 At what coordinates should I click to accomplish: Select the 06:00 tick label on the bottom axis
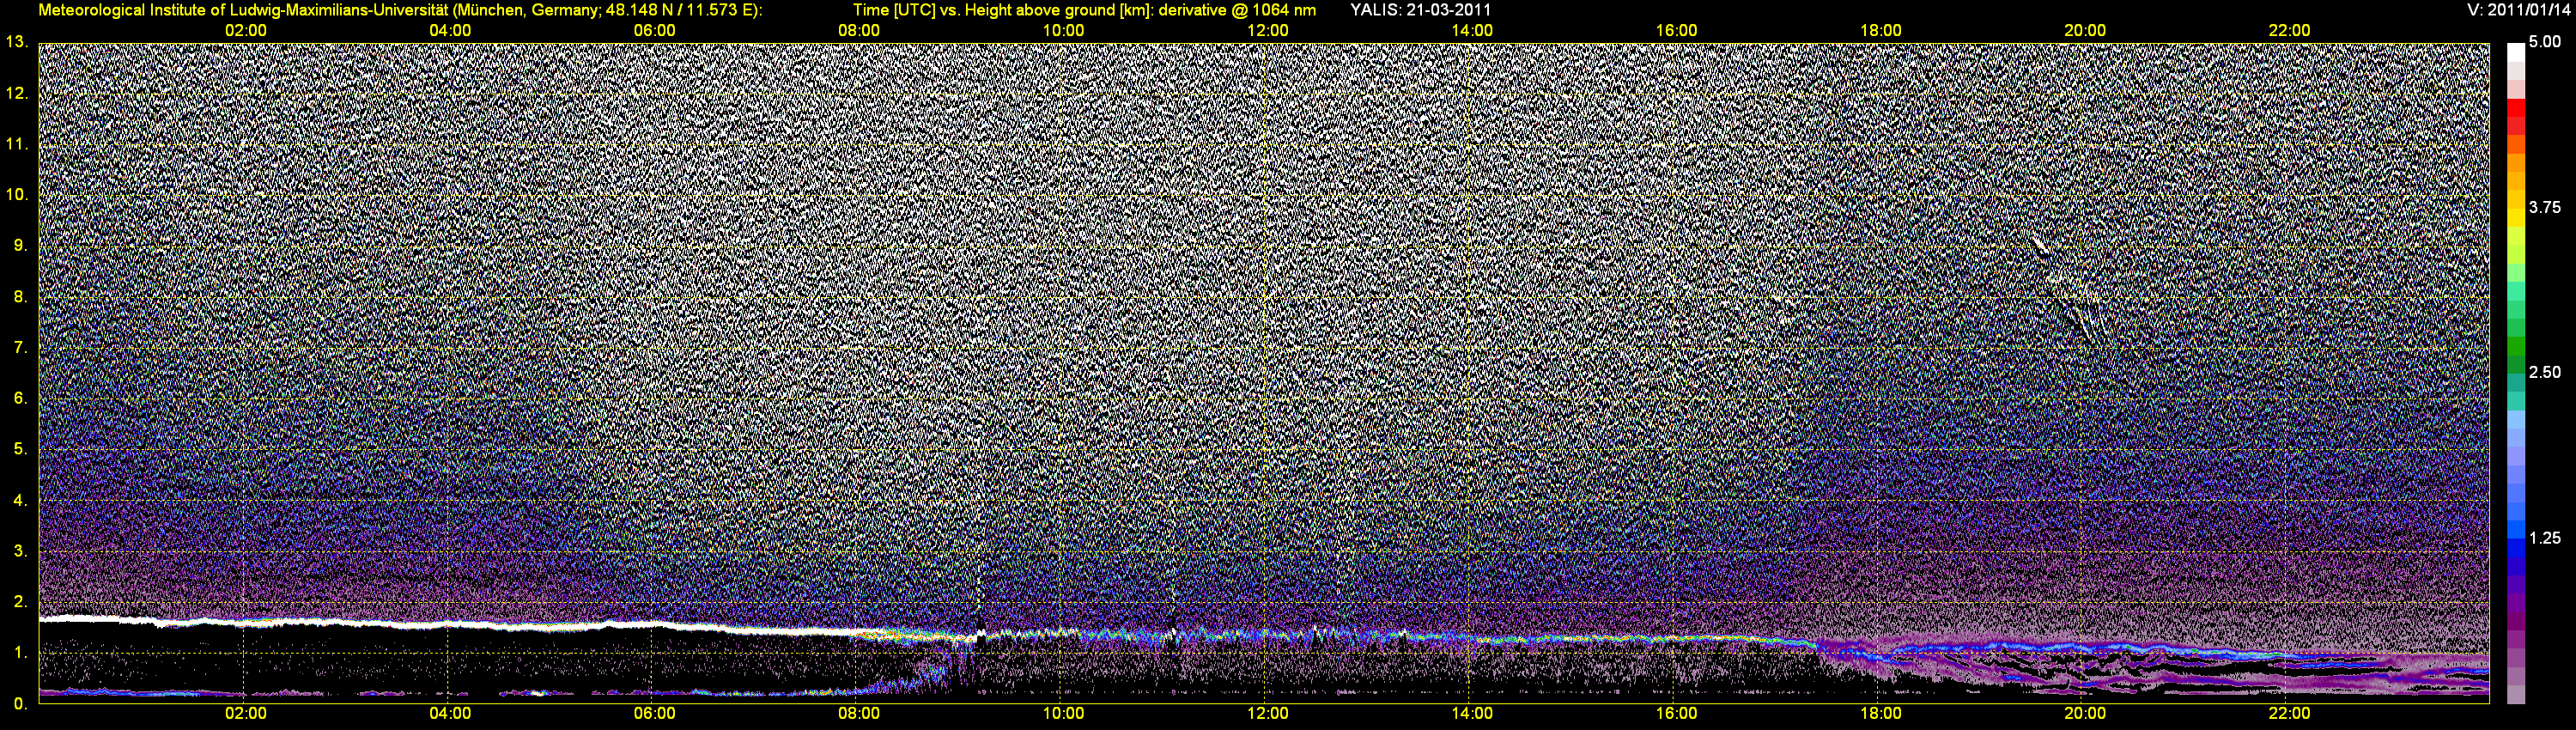(654, 714)
